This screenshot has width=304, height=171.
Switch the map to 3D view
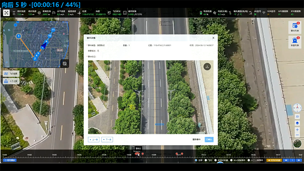click(297, 117)
